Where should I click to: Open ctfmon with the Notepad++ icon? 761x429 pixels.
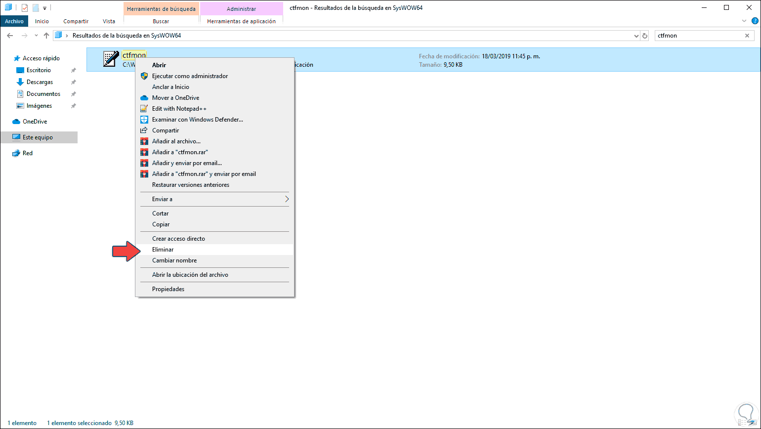[x=144, y=108]
